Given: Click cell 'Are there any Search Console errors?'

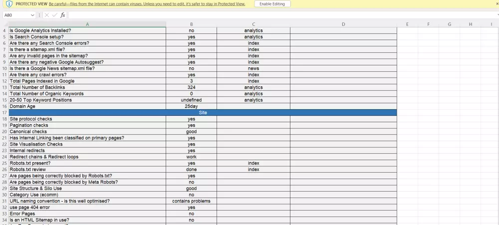Looking at the screenshot, I should (x=87, y=43).
